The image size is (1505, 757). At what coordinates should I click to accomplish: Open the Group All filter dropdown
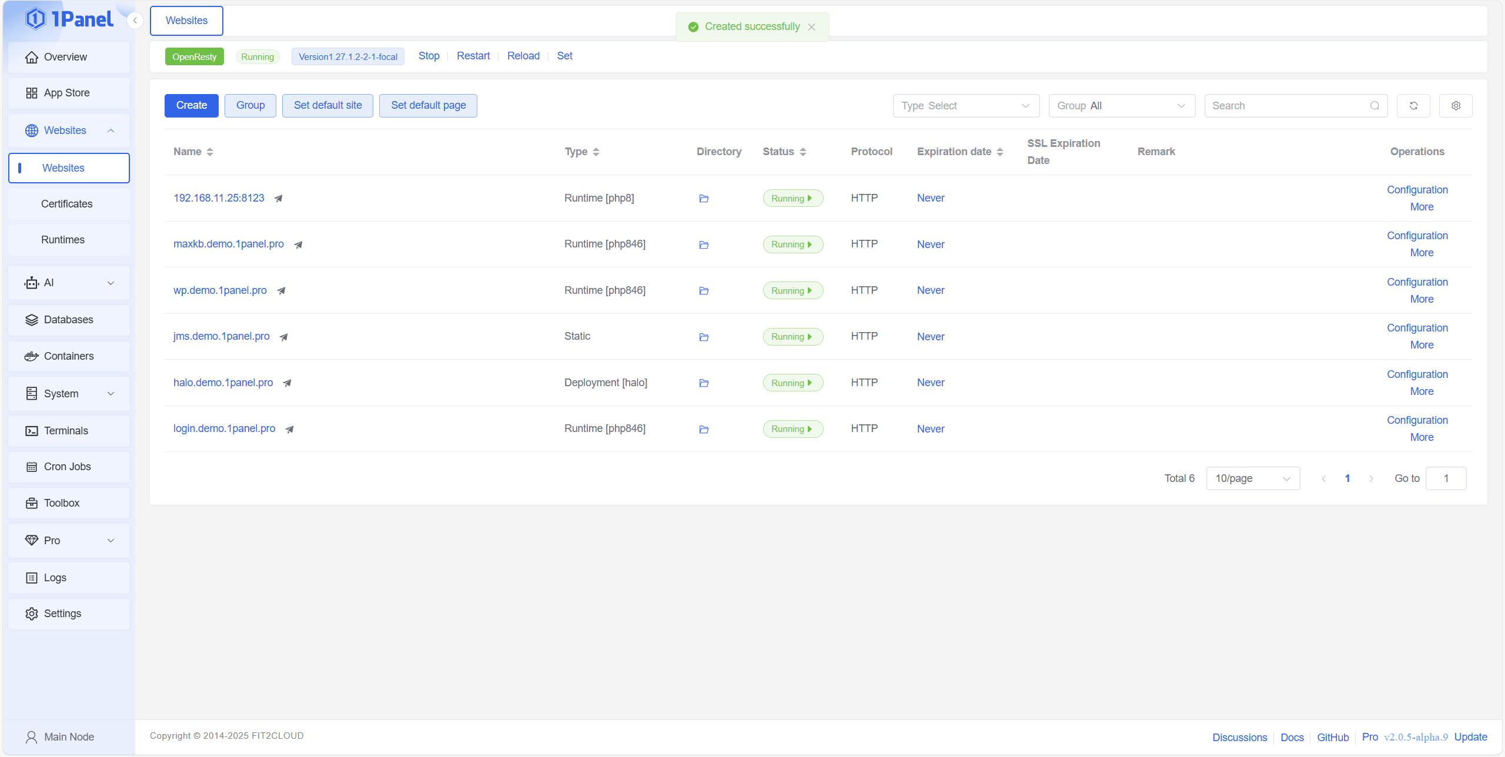coord(1121,106)
